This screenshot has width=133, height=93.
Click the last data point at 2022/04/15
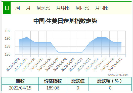(x=121, y=42)
